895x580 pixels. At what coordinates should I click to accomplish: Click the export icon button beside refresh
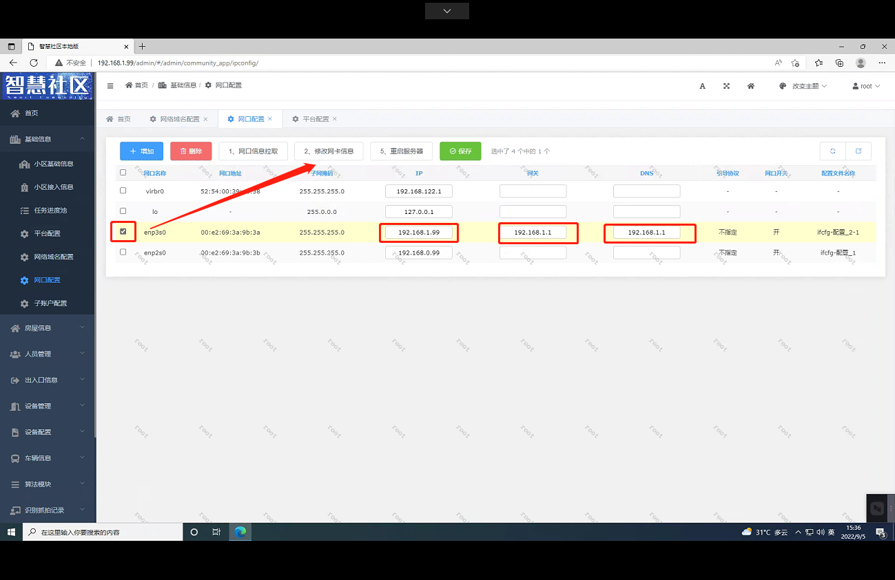pyautogui.click(x=858, y=151)
